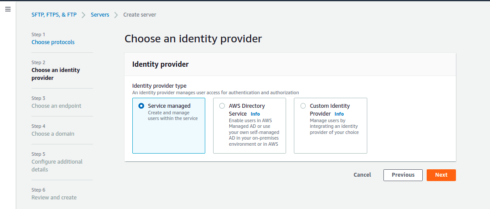Go back with the Previous button
Viewport: 490px width, 209px height.
(x=403, y=175)
